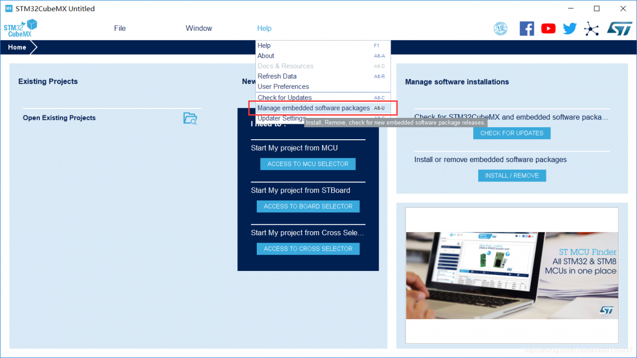Open the YouTube channel icon

(x=548, y=28)
